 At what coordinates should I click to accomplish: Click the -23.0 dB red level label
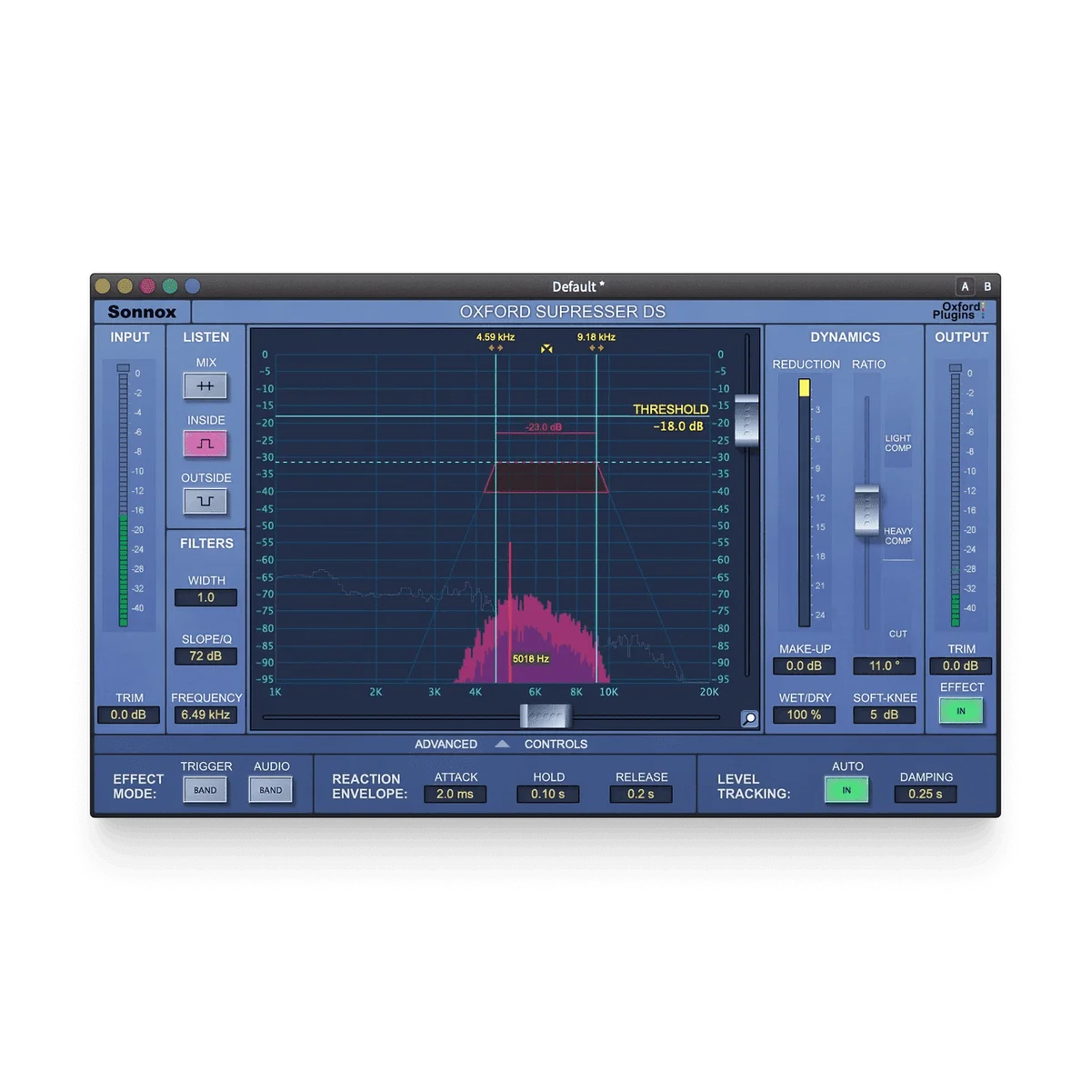tap(544, 427)
